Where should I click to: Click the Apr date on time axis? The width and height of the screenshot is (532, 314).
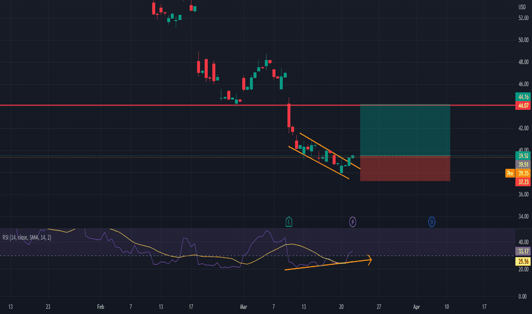[x=416, y=307]
